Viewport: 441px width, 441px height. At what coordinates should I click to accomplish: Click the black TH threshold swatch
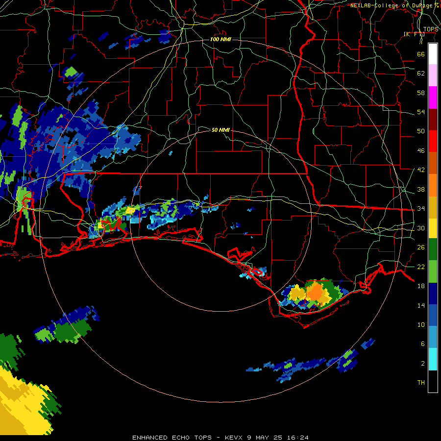[433, 381]
